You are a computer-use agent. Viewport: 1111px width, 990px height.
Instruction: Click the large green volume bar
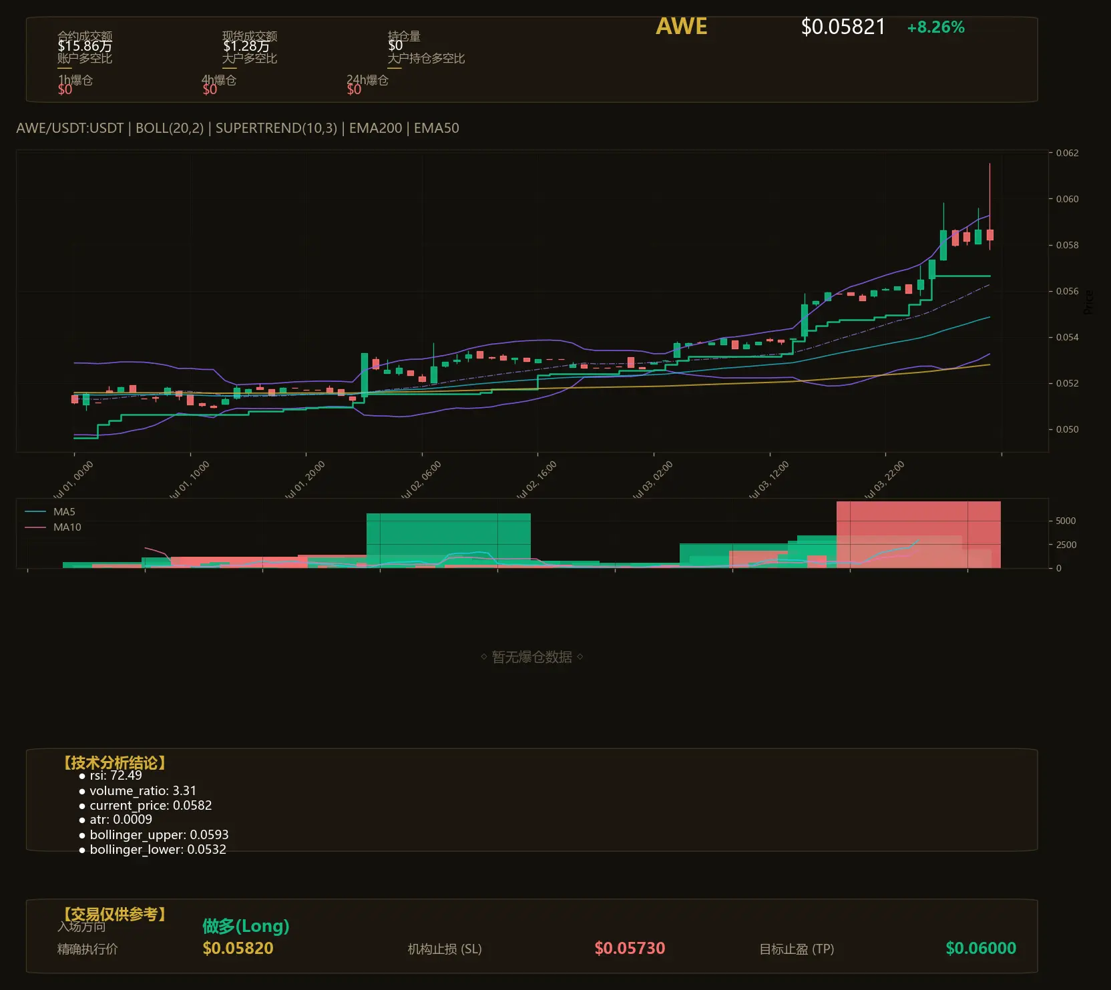coord(448,540)
